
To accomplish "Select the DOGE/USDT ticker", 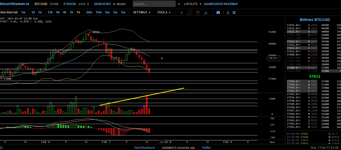I will coord(110,4).
